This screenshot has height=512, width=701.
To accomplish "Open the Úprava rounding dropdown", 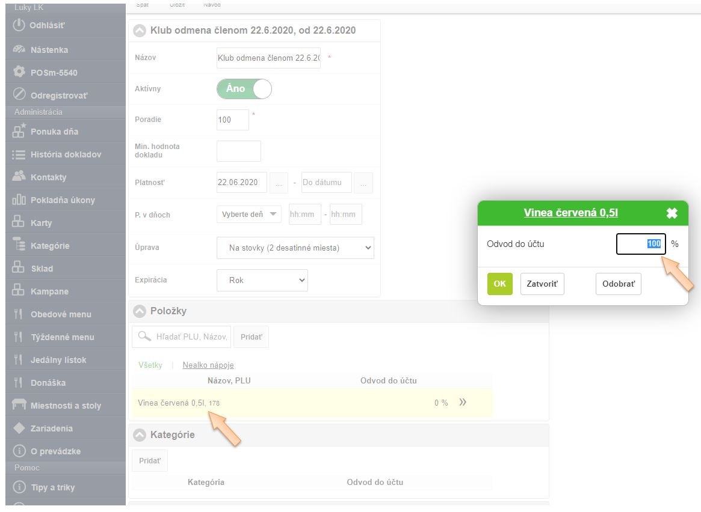I will pyautogui.click(x=295, y=248).
